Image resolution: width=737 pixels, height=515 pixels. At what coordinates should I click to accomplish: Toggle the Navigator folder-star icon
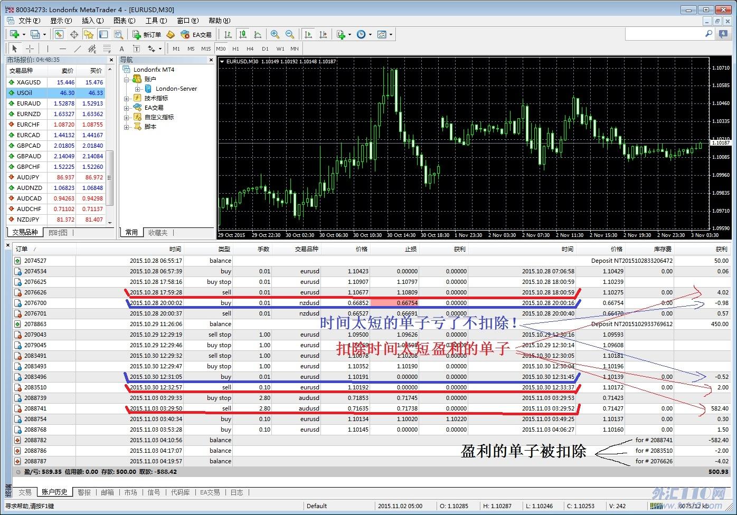(x=89, y=34)
